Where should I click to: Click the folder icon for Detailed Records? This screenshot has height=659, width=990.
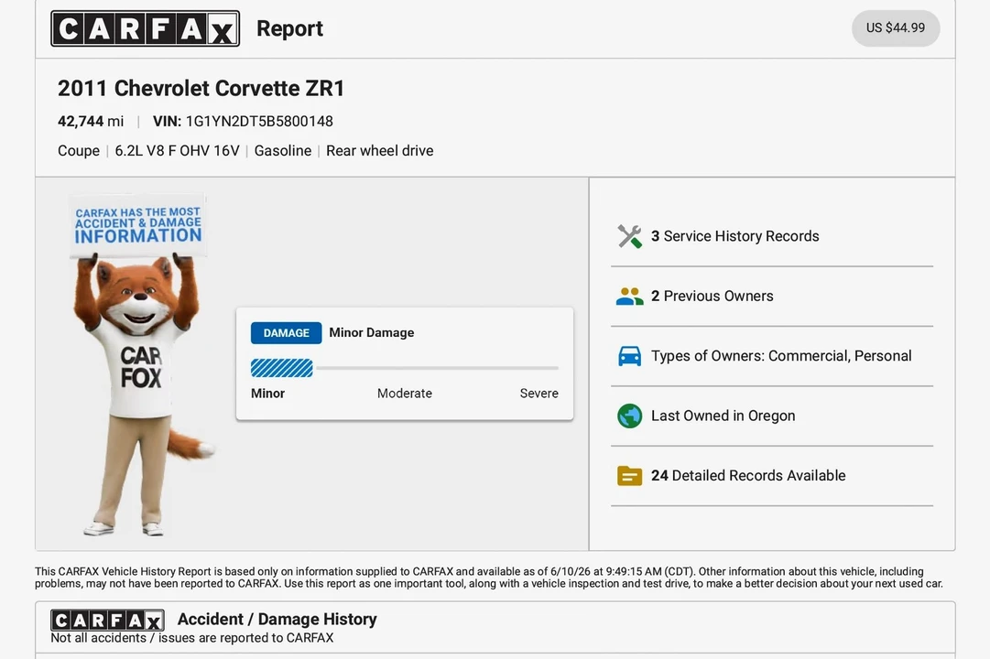pyautogui.click(x=629, y=475)
